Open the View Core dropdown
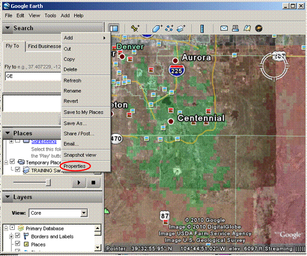The image size is (307, 256). pyautogui.click(x=84, y=213)
